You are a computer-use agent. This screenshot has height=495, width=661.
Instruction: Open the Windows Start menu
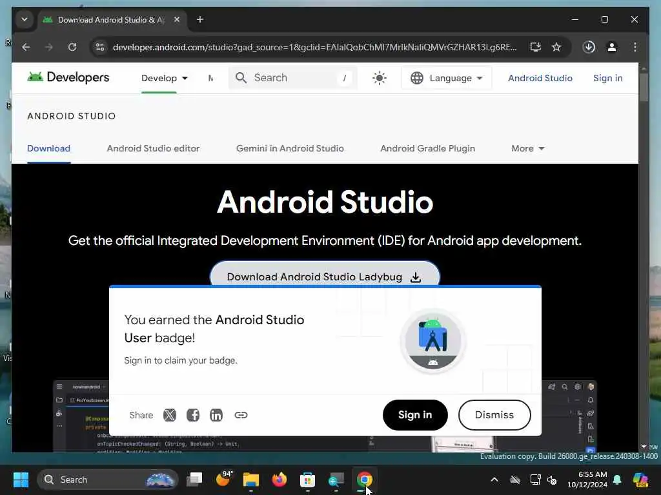pyautogui.click(x=21, y=480)
